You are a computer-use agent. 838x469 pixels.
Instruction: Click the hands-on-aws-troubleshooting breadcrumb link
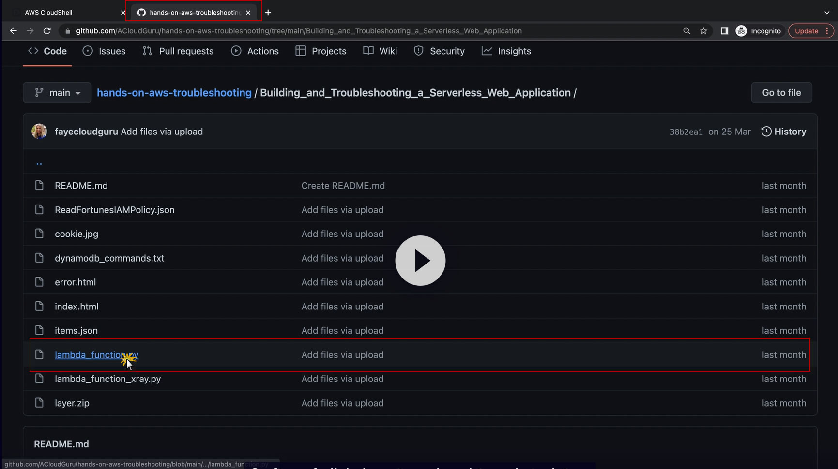(x=174, y=93)
